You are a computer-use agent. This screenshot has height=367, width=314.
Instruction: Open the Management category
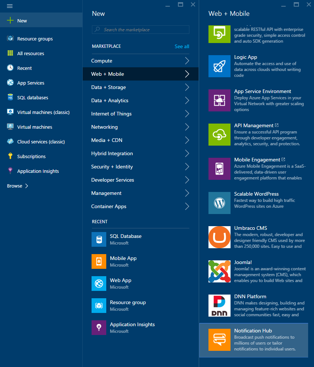140,193
